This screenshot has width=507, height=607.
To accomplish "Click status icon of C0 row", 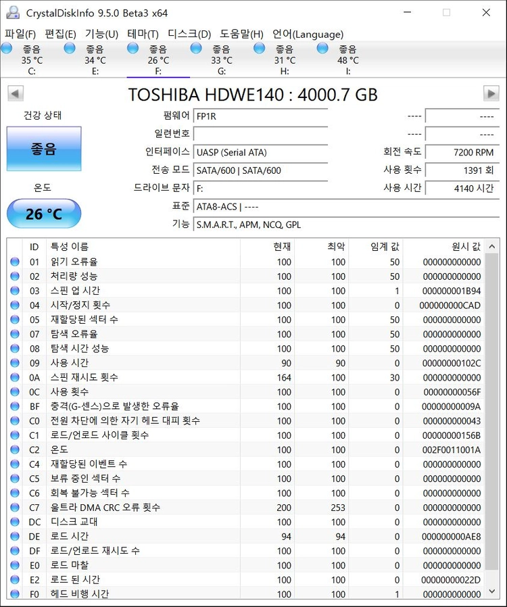I will point(15,421).
